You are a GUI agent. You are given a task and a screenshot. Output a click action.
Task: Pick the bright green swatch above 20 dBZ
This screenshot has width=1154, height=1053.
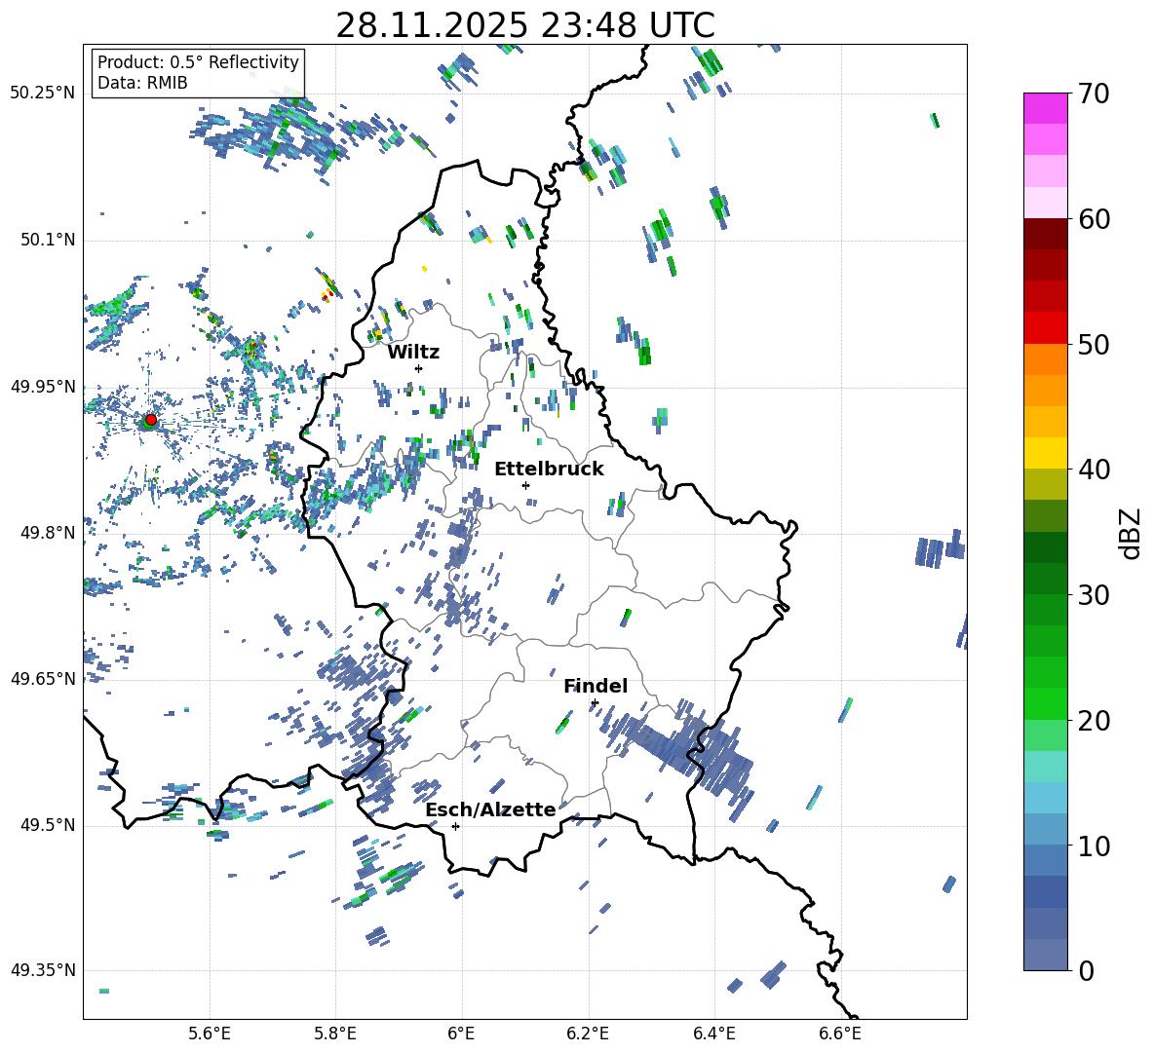click(x=1046, y=703)
